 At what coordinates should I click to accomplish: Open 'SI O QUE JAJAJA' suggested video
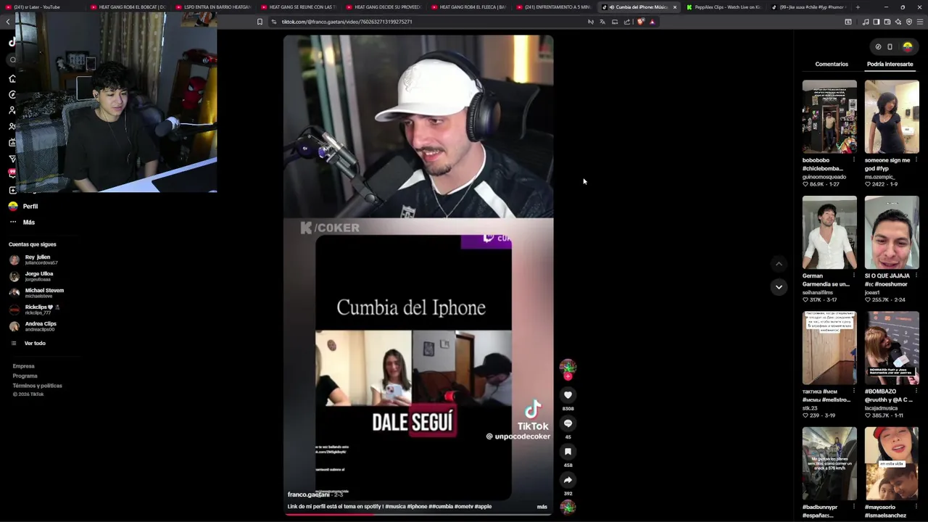pyautogui.click(x=892, y=233)
